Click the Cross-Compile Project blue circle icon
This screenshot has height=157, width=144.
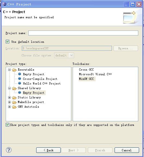pos(20,78)
